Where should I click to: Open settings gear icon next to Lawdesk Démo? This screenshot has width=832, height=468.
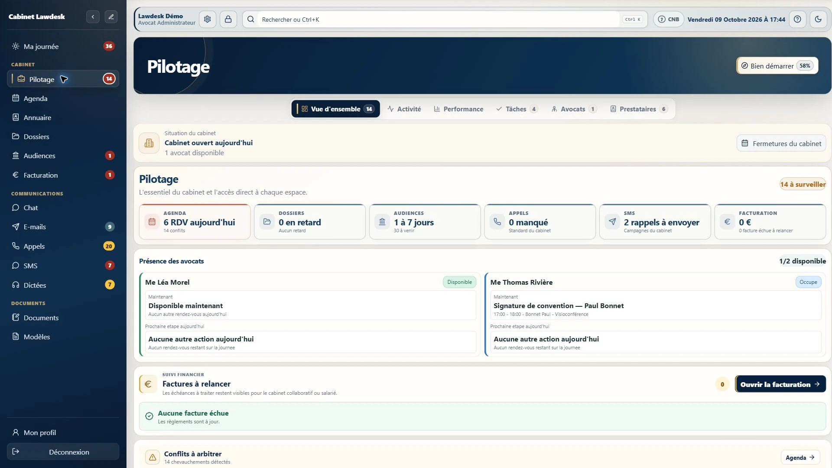click(208, 19)
